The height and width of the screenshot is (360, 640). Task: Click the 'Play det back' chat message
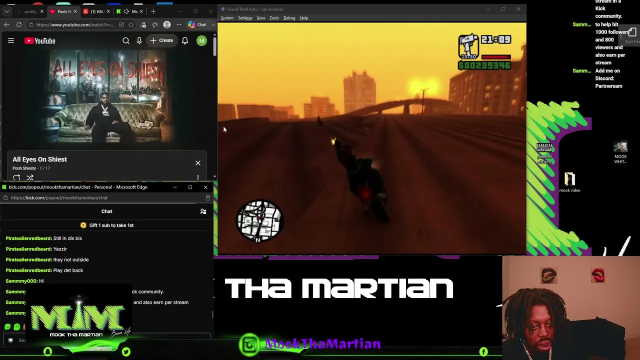(68, 270)
